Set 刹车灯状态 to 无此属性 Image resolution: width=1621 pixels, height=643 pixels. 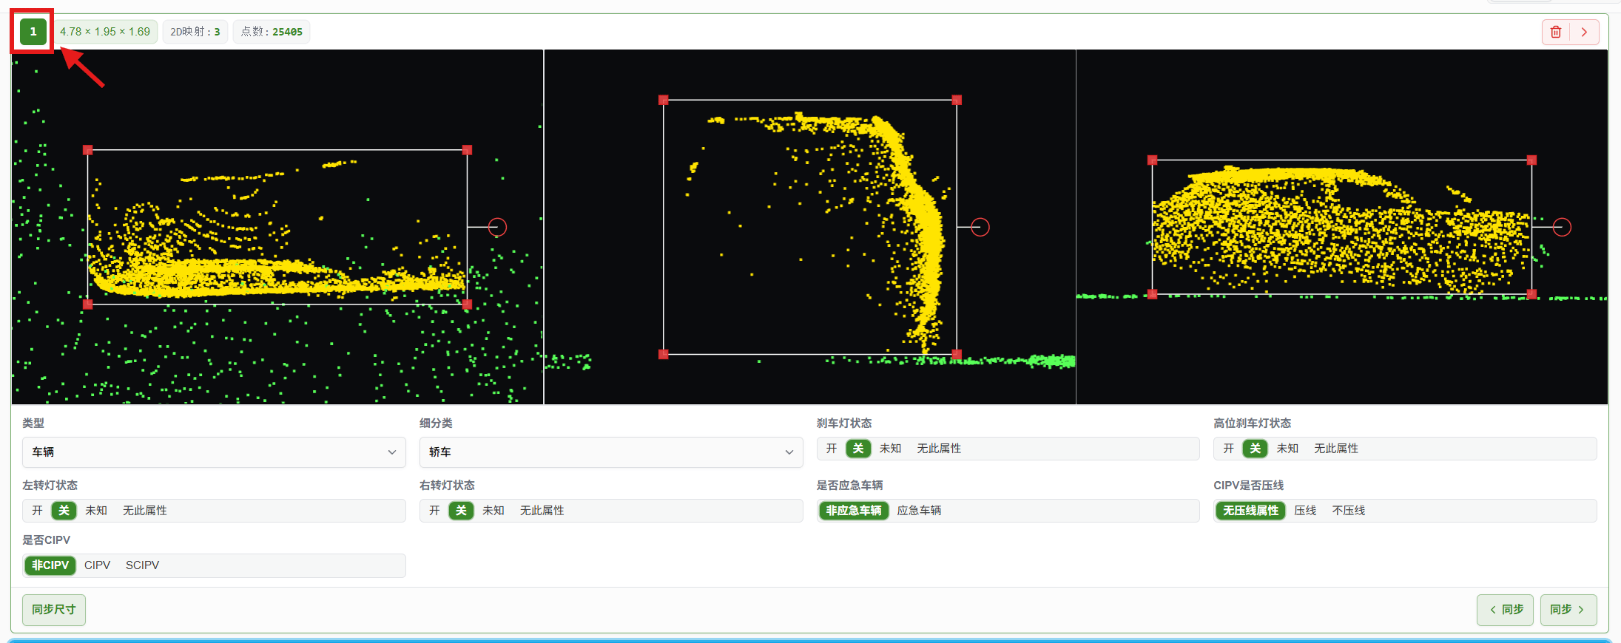(939, 449)
